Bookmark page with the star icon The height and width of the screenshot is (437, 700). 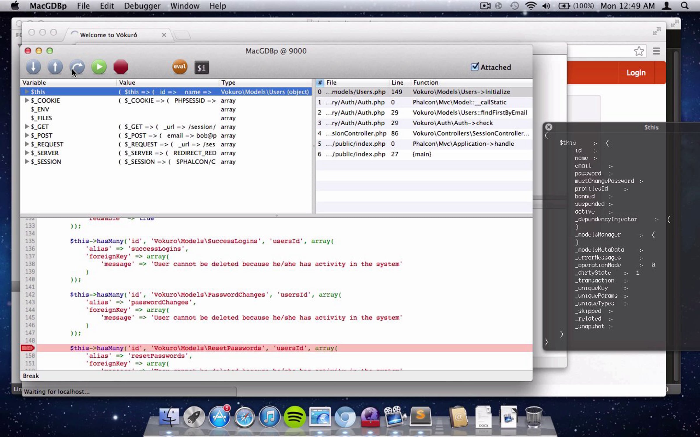(639, 51)
